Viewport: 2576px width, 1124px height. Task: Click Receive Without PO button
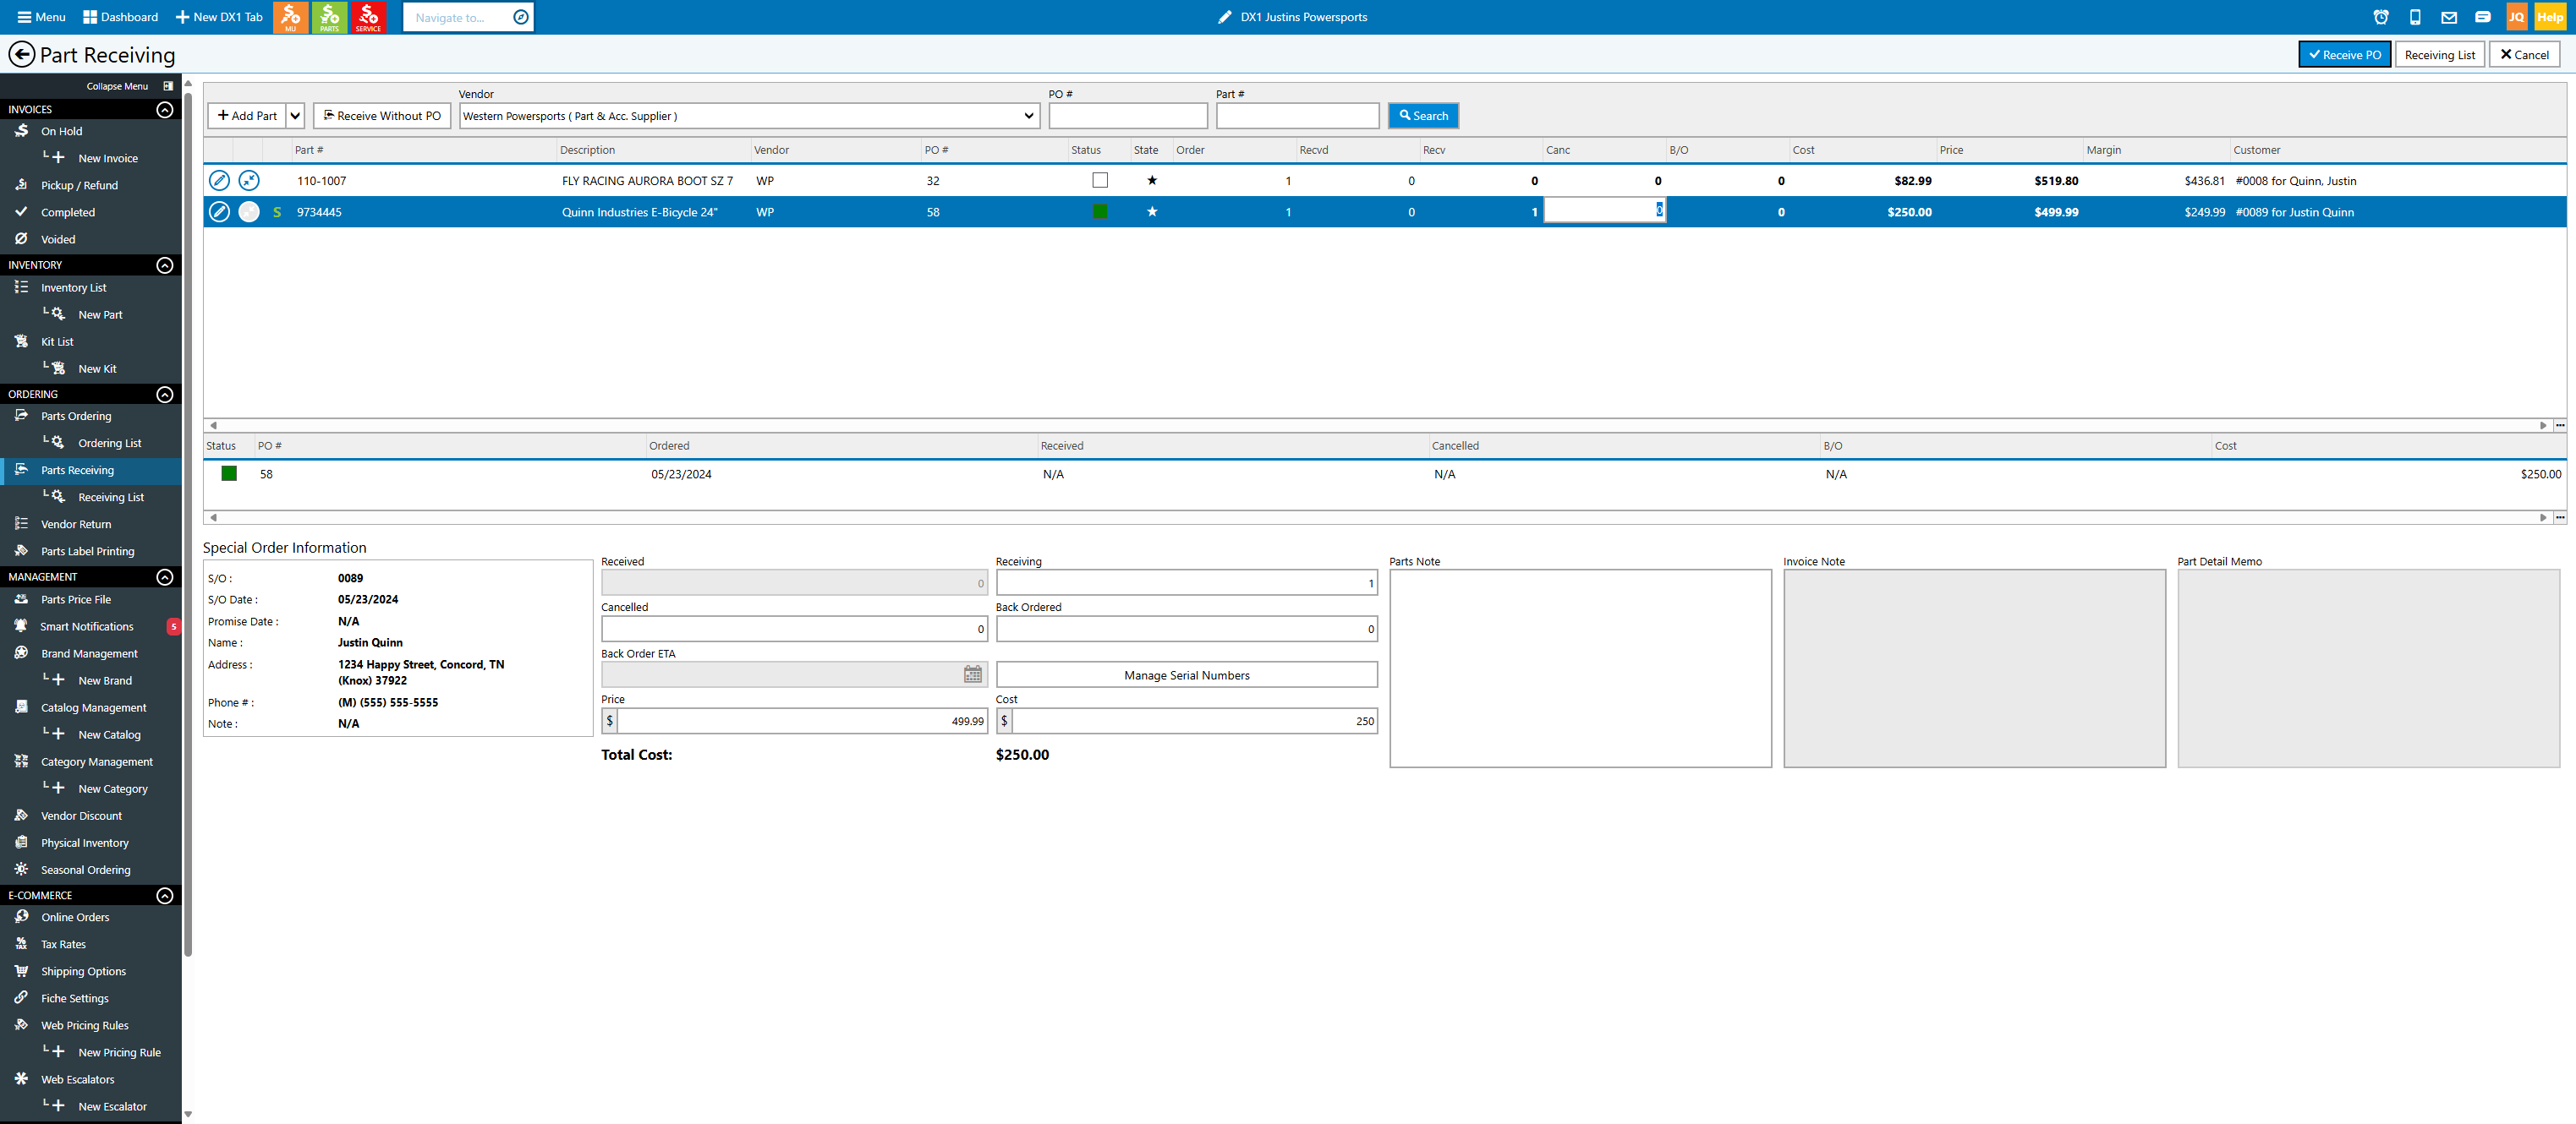381,116
